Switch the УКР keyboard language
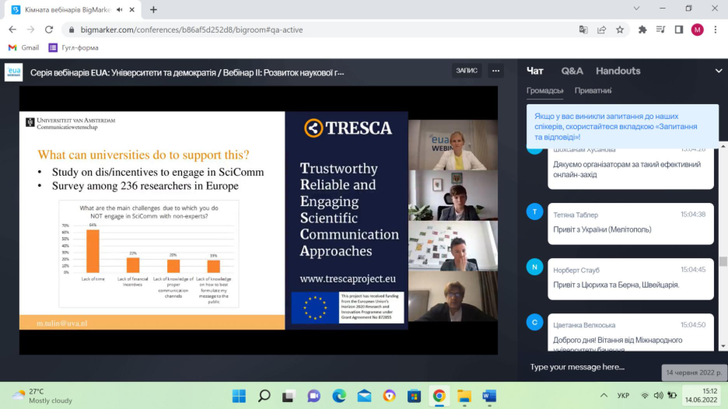The image size is (728, 409). (623, 395)
